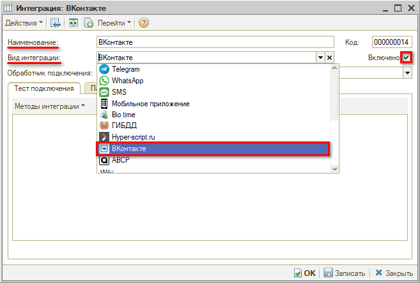Click the АВСР icon
This screenshot has width=420, height=283.
[x=104, y=160]
